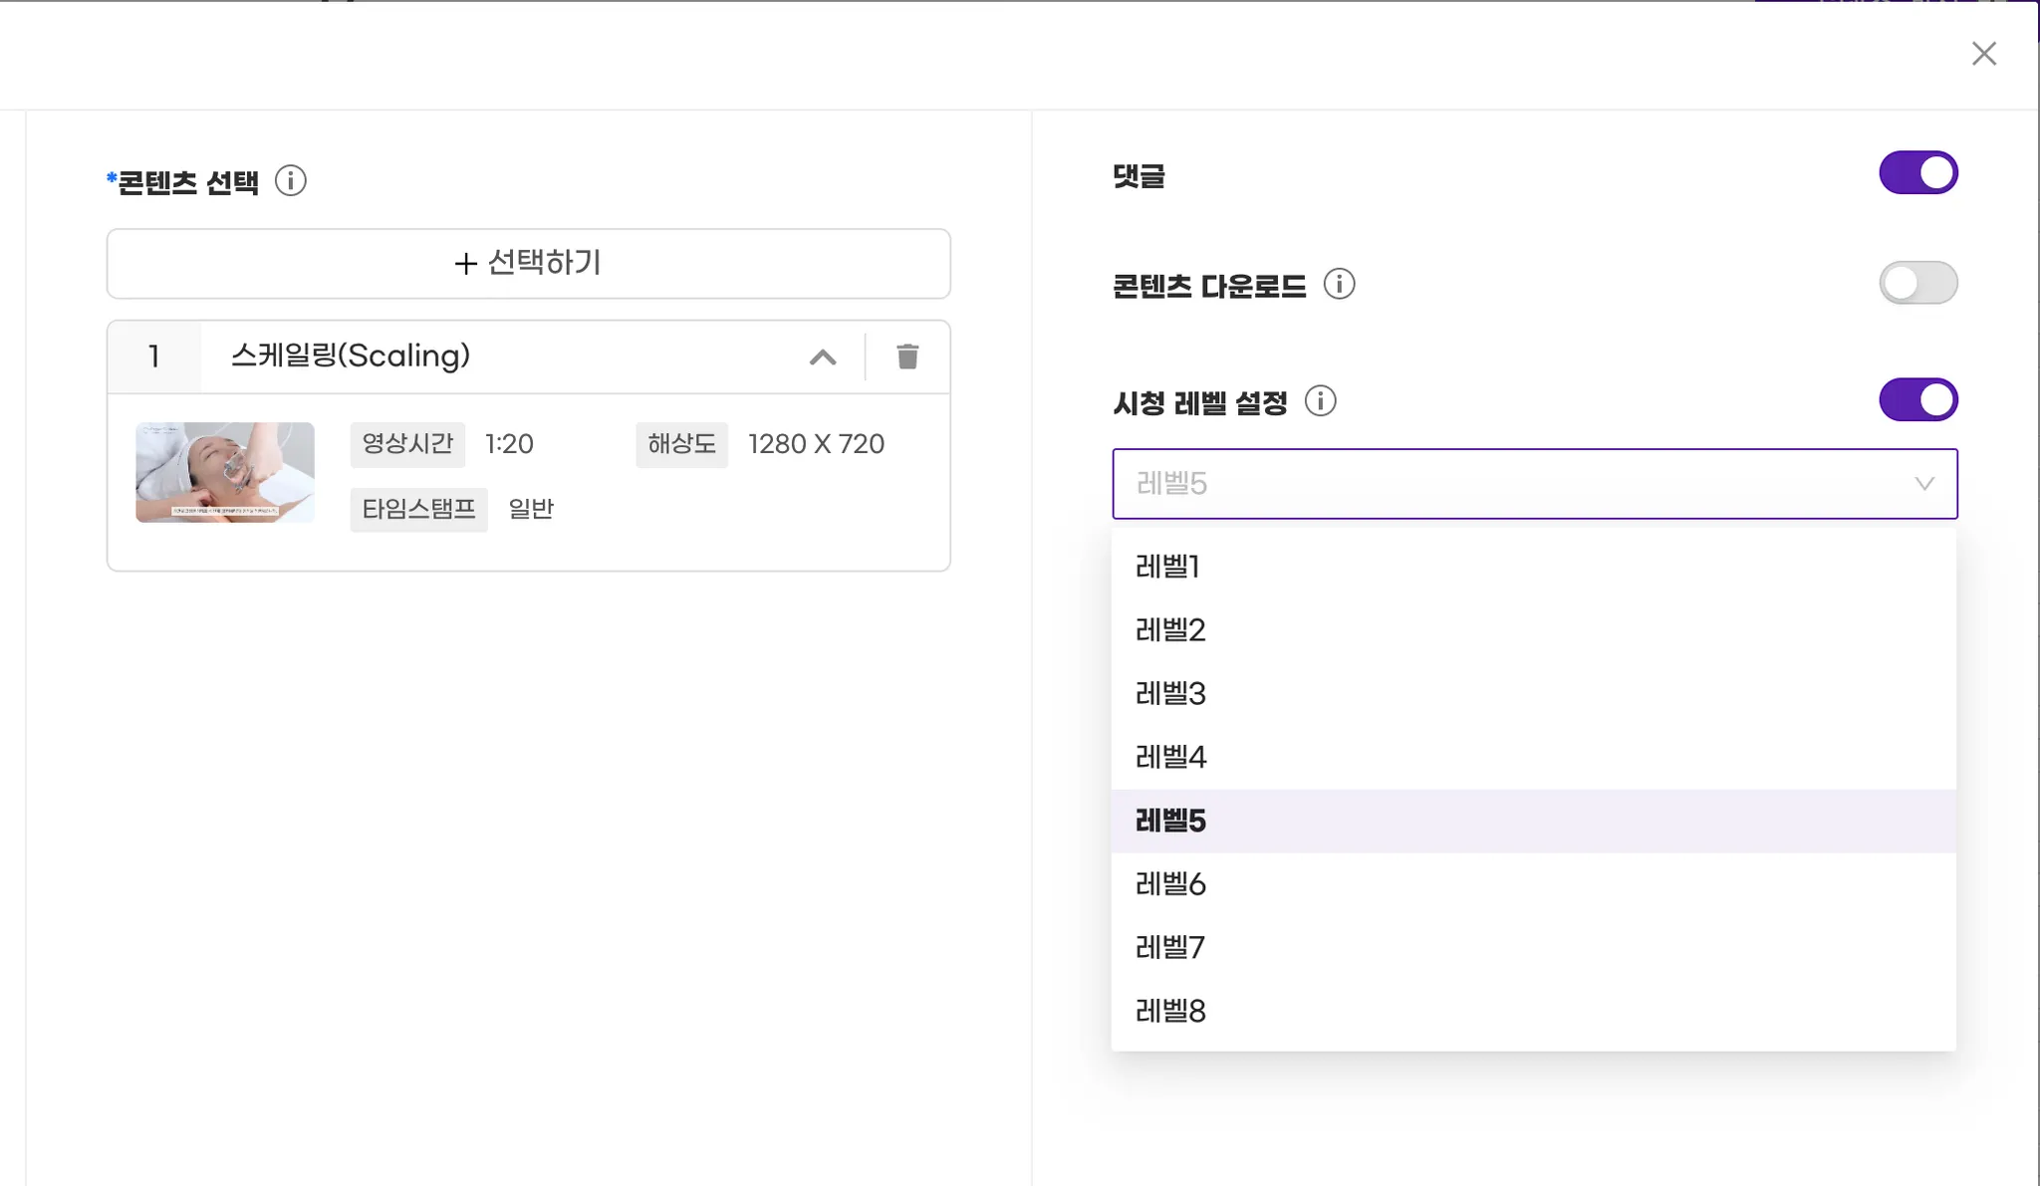Viewport: 2040px width, 1186px height.
Task: Select 레벨2 from the list
Action: tap(1170, 630)
